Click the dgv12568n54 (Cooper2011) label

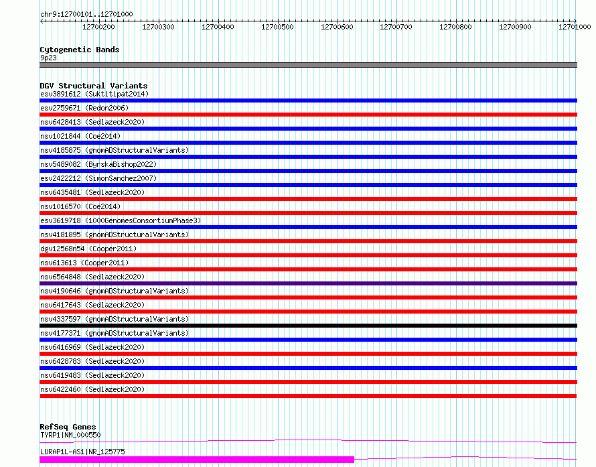pyautogui.click(x=88, y=249)
